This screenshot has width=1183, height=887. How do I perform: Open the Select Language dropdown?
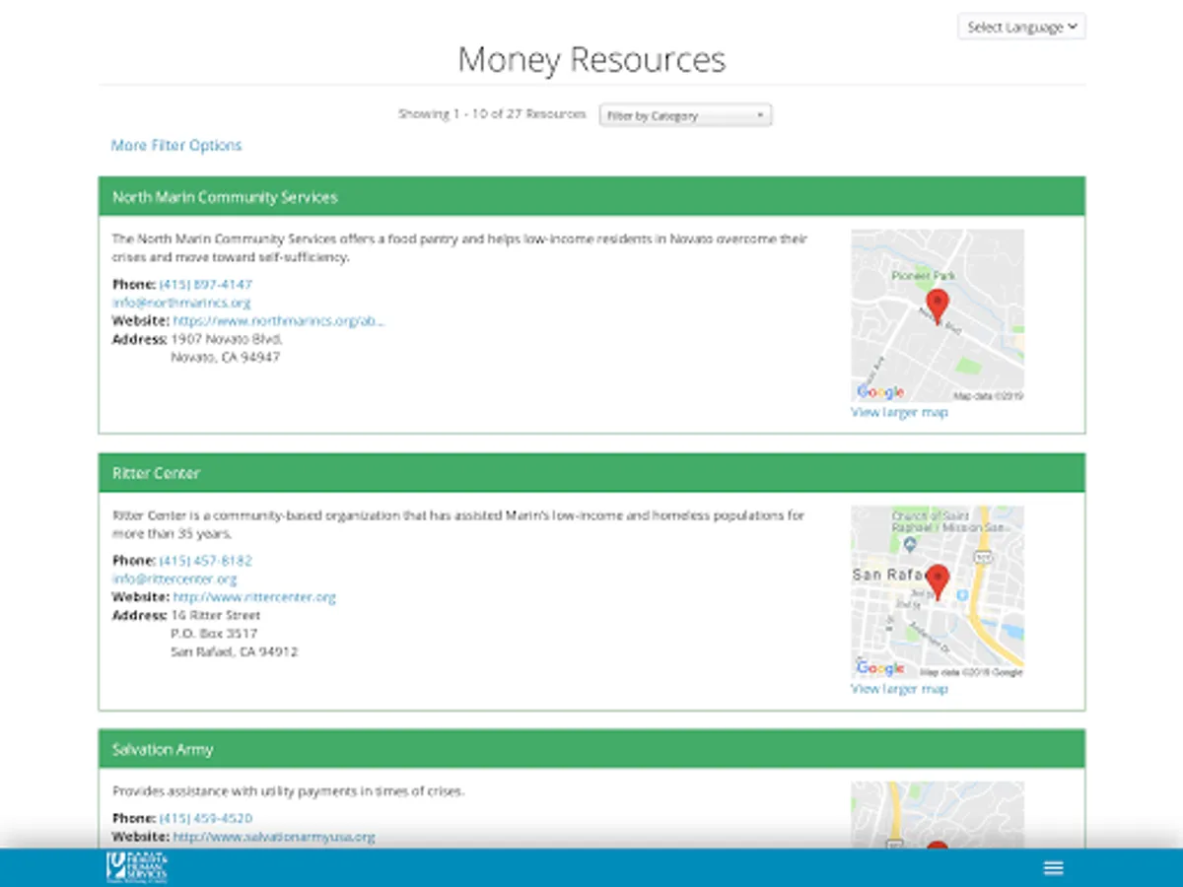point(1021,27)
